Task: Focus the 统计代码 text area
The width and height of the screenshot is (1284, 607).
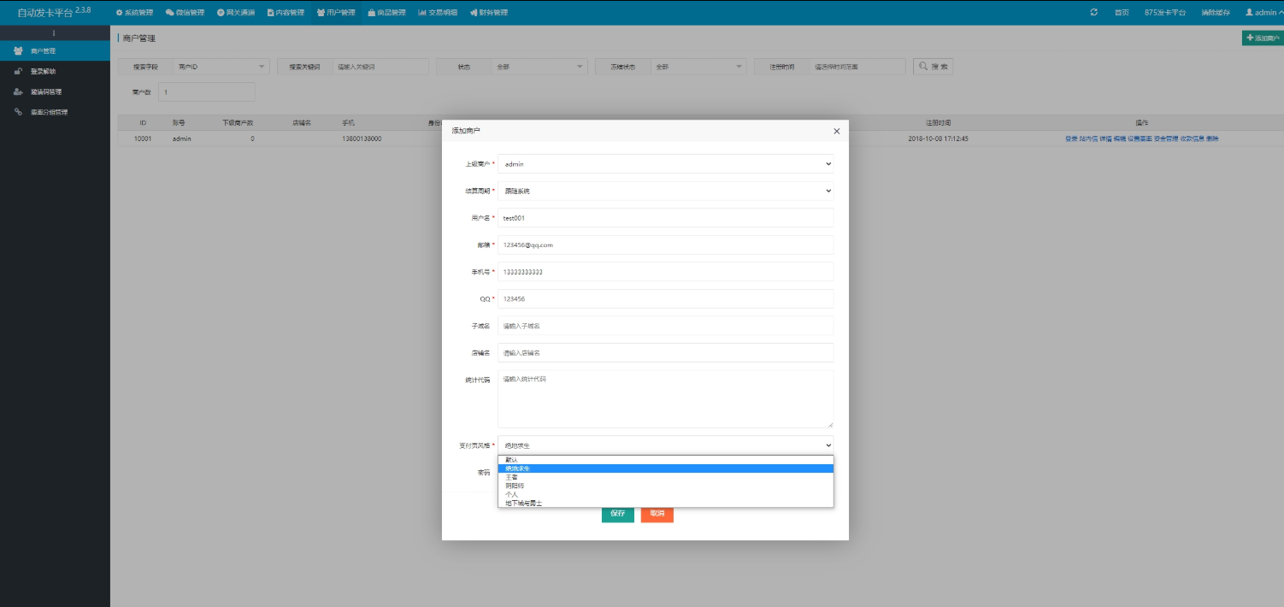Action: 665,399
